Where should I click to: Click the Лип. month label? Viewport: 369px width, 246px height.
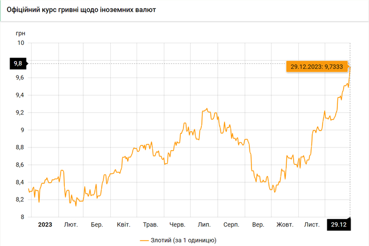tap(203, 224)
